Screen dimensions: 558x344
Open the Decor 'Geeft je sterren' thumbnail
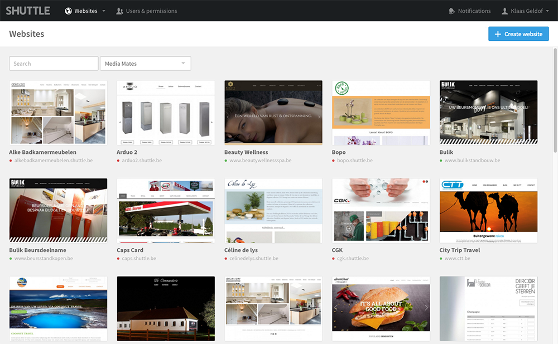click(489, 309)
